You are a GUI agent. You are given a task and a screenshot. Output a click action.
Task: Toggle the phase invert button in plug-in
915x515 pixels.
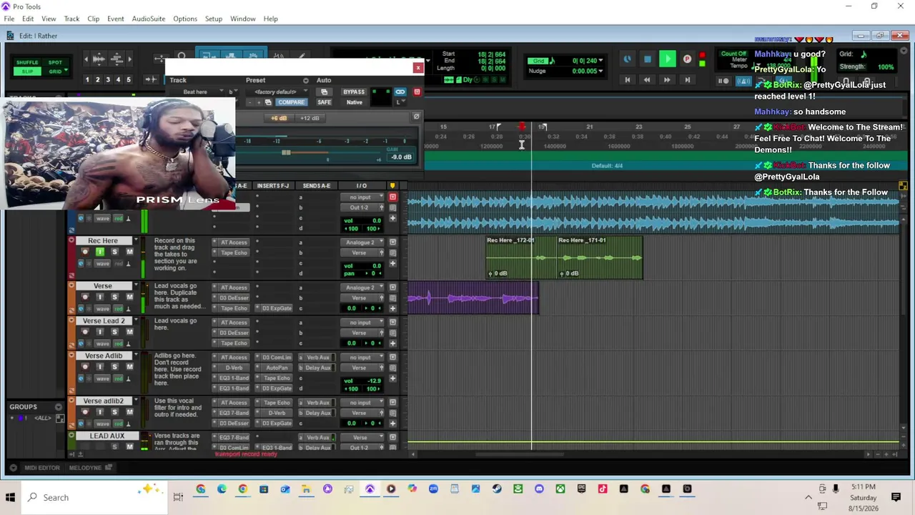point(416,117)
